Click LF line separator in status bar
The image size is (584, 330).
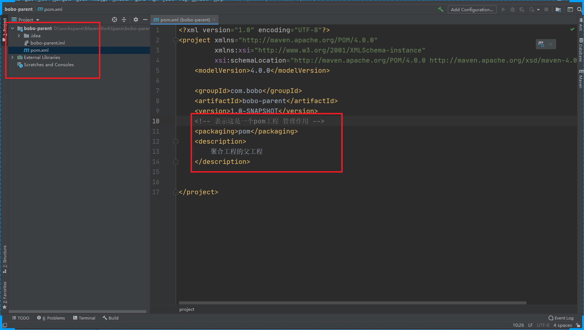[530, 325]
